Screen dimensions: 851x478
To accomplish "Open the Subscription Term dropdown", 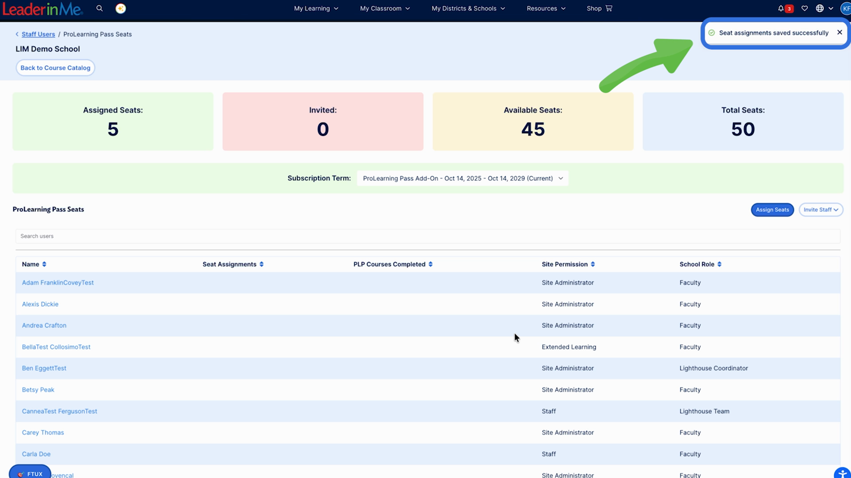I will [x=462, y=178].
